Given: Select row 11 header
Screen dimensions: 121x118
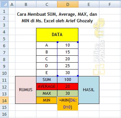Looking at the screenshot, I should 4,80.
